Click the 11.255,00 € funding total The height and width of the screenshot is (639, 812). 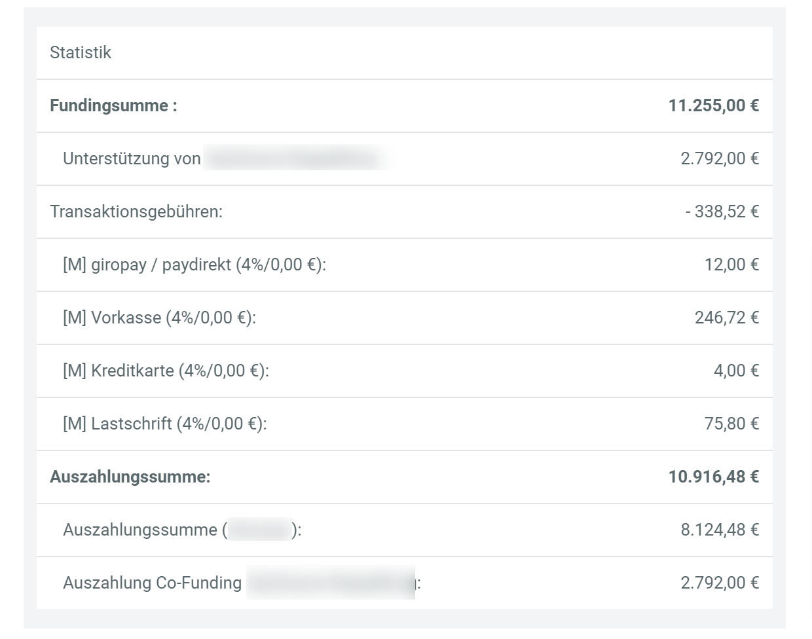pos(713,105)
